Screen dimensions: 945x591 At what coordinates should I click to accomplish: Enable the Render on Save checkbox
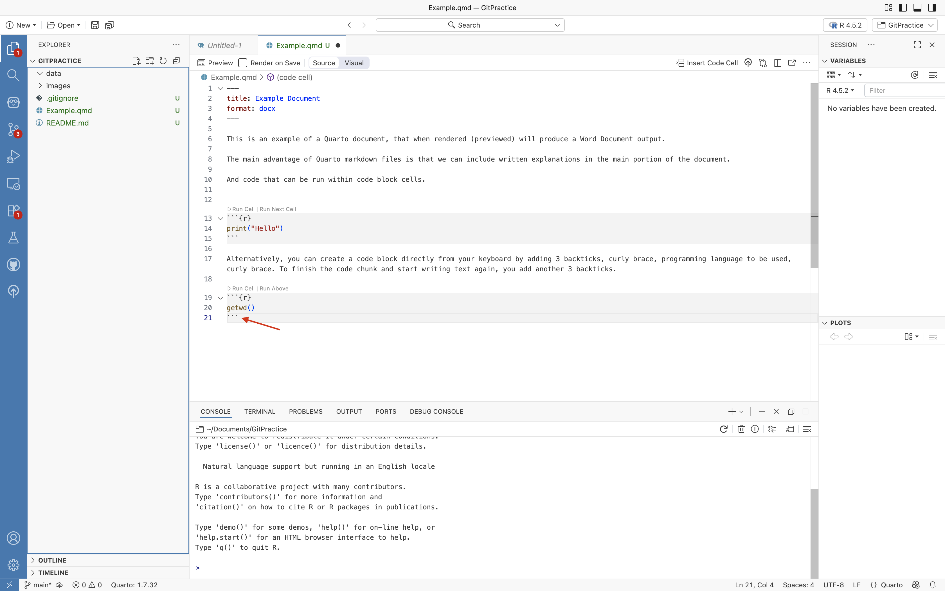pos(243,63)
